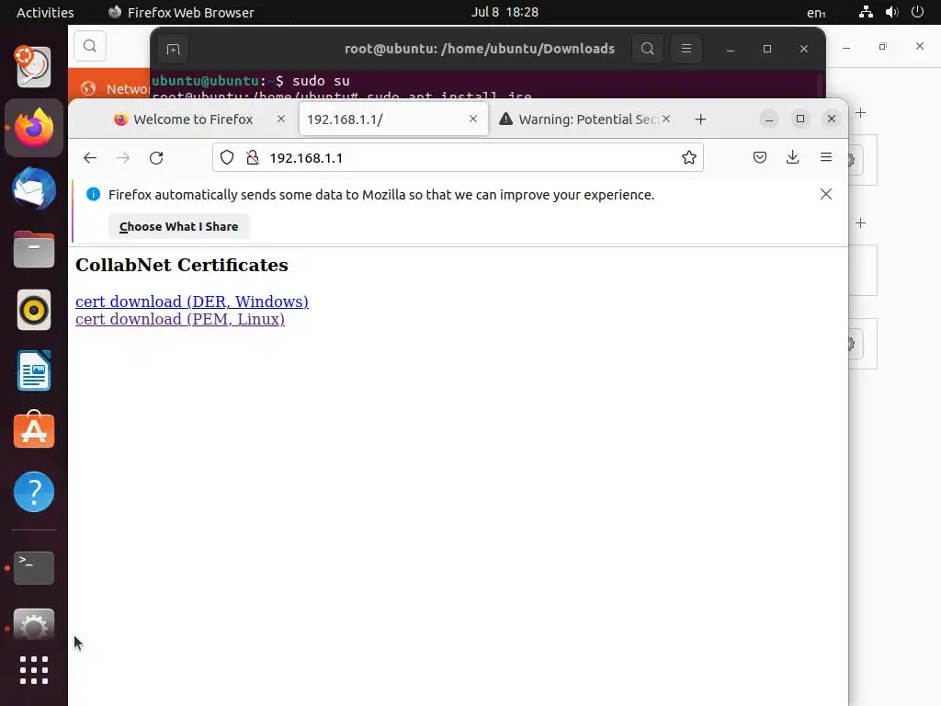Open the tracking protection shield icon

(x=227, y=158)
